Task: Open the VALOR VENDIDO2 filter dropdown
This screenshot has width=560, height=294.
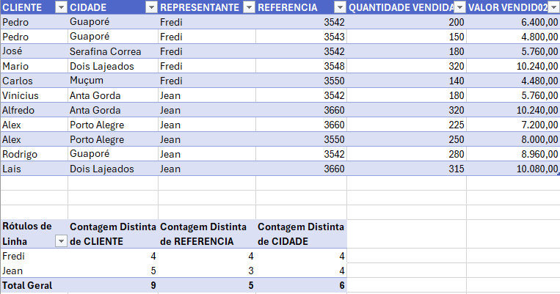Action: (553, 7)
